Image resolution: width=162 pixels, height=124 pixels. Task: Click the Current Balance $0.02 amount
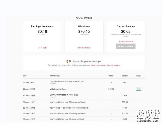[126, 31]
